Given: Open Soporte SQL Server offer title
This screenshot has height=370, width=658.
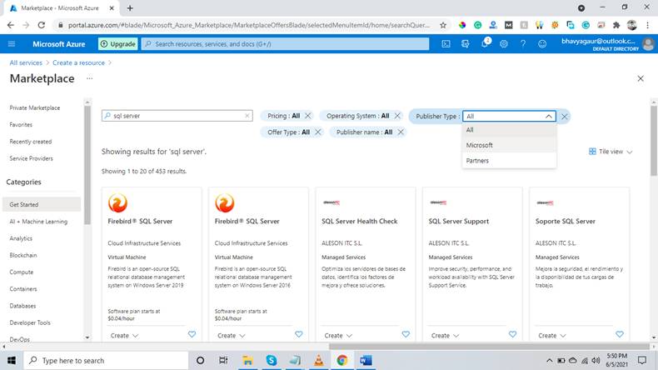Looking at the screenshot, I should point(566,222).
